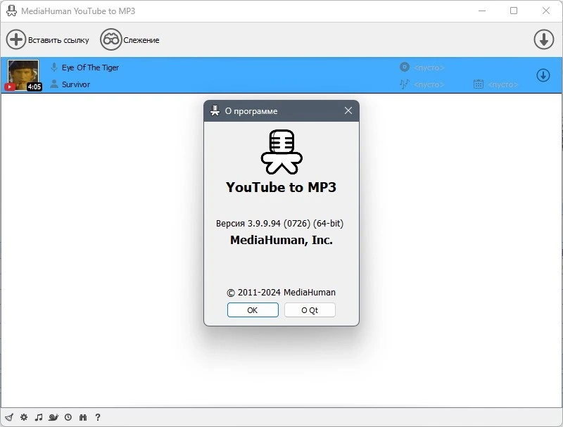Image resolution: width=563 pixels, height=427 pixels.
Task: Click the album disc icon in track row
Action: [404, 67]
